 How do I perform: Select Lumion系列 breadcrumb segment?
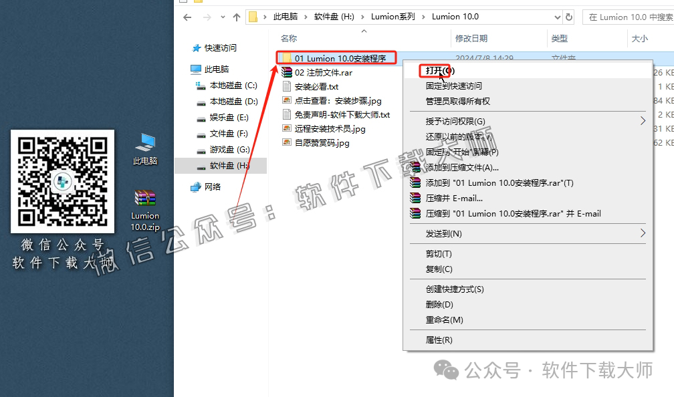pos(393,17)
